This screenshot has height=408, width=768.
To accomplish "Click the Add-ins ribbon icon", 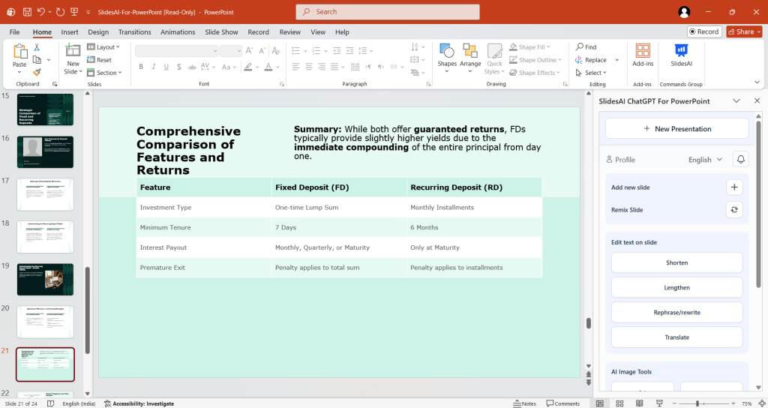I will coord(643,55).
